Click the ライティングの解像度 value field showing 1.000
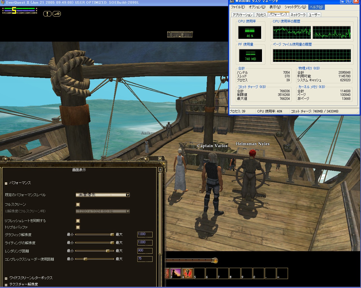This screenshot has width=361, height=288. [x=145, y=243]
